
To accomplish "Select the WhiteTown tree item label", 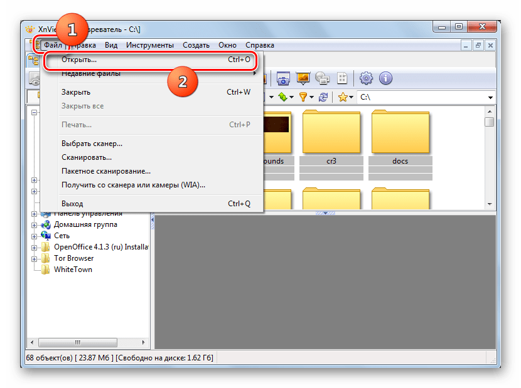I will point(73,270).
